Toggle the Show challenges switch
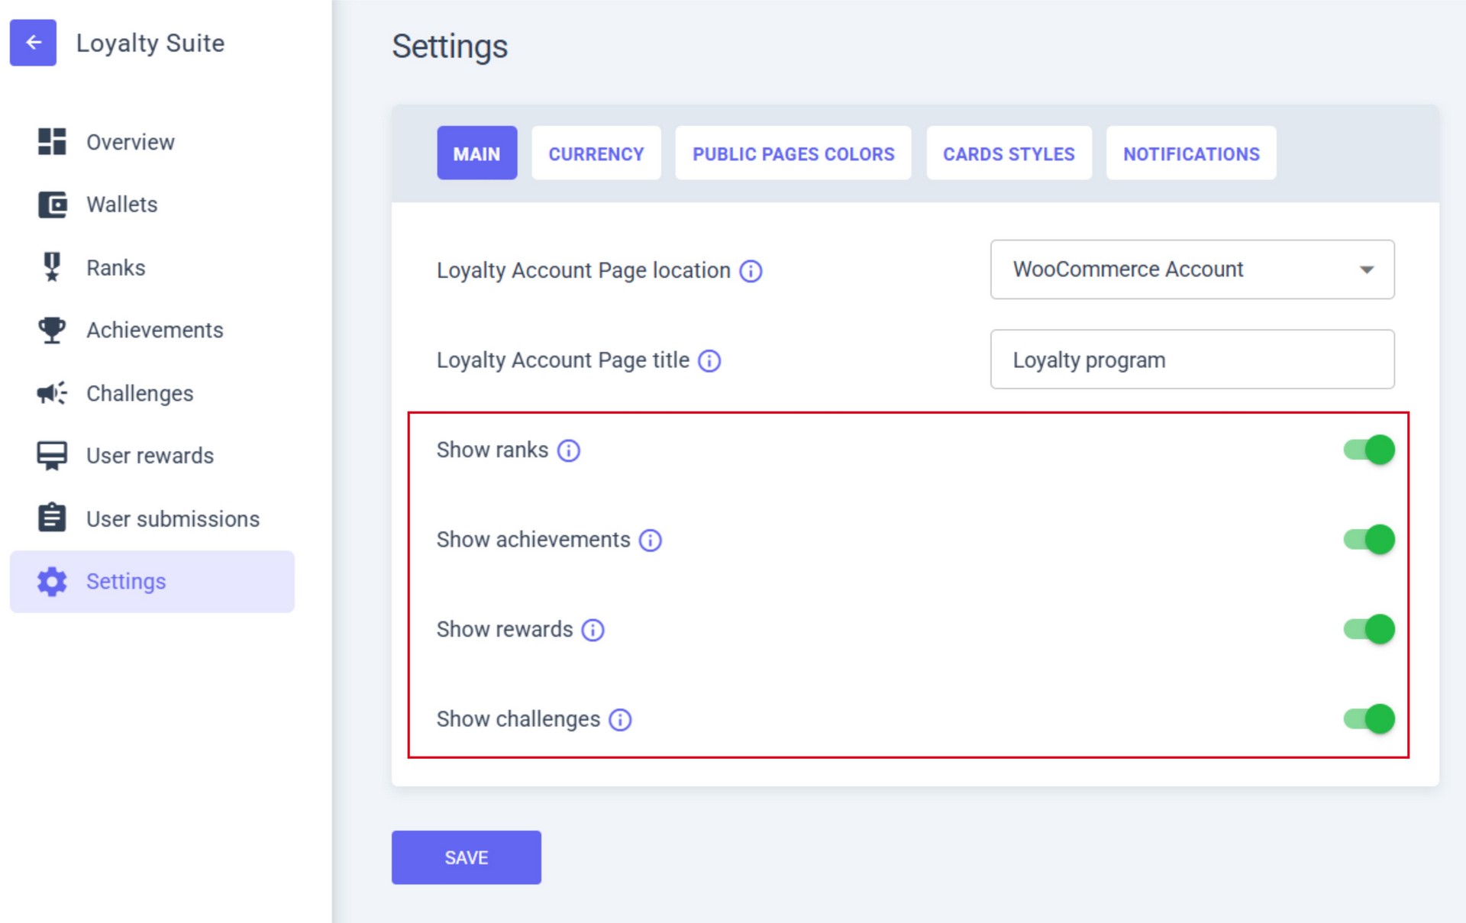The image size is (1466, 923). coord(1368,719)
